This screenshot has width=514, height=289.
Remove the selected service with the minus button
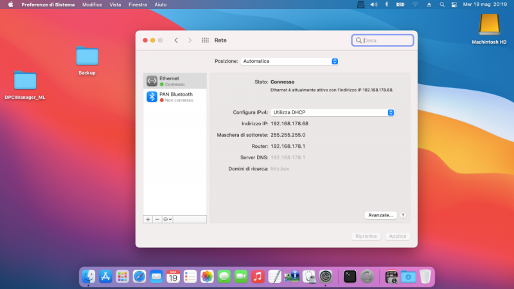(x=157, y=219)
